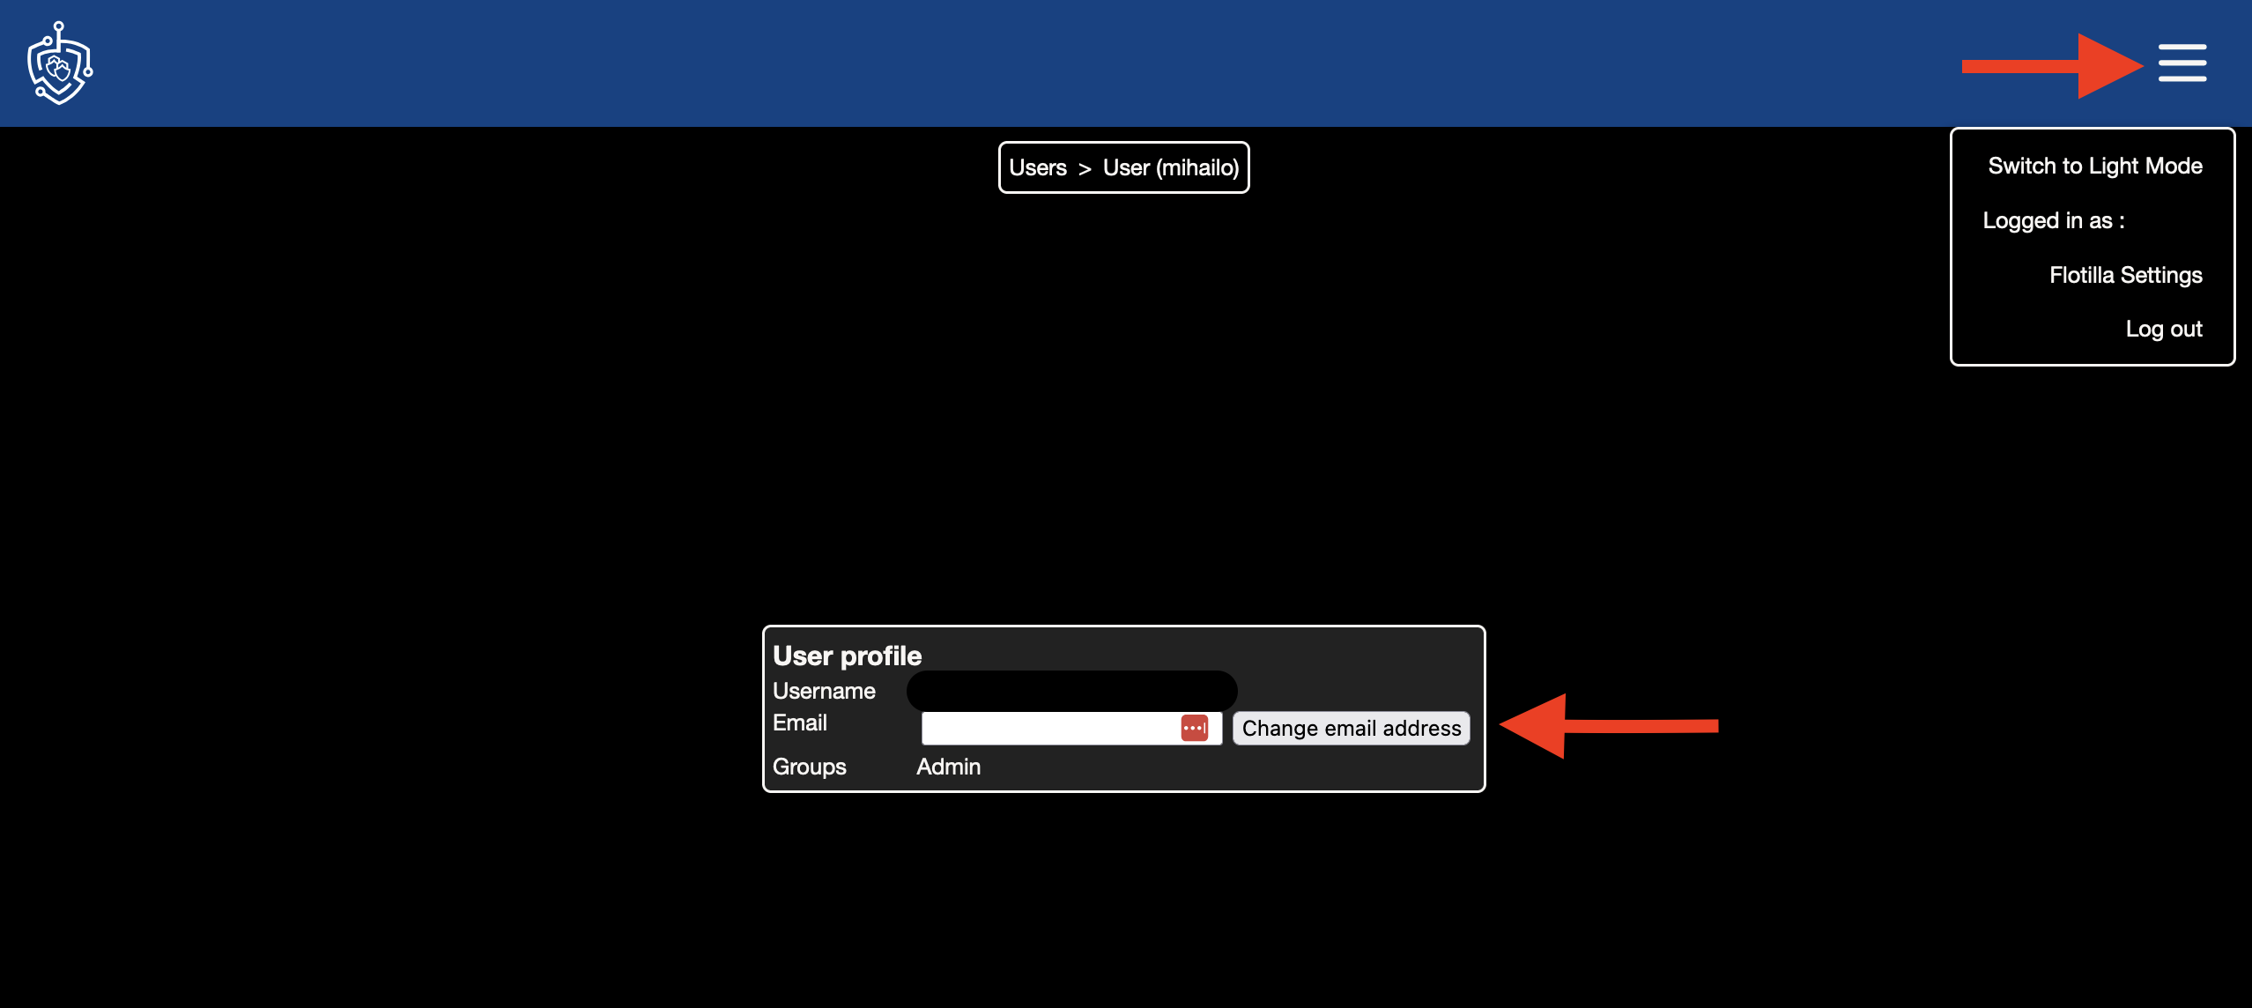Click the Admin group value
Screen dimensions: 2252x1008
tap(948, 767)
